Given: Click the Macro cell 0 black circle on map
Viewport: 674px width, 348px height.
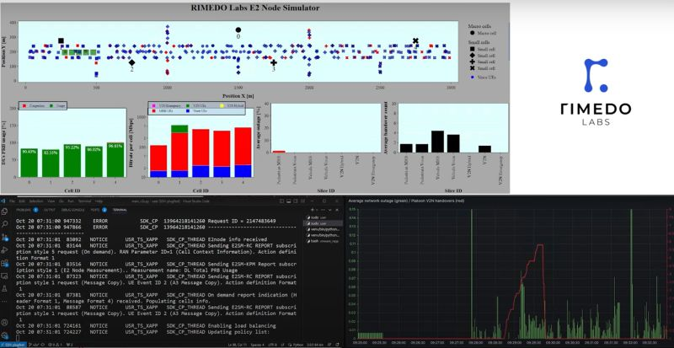Looking at the screenshot, I should click(238, 30).
